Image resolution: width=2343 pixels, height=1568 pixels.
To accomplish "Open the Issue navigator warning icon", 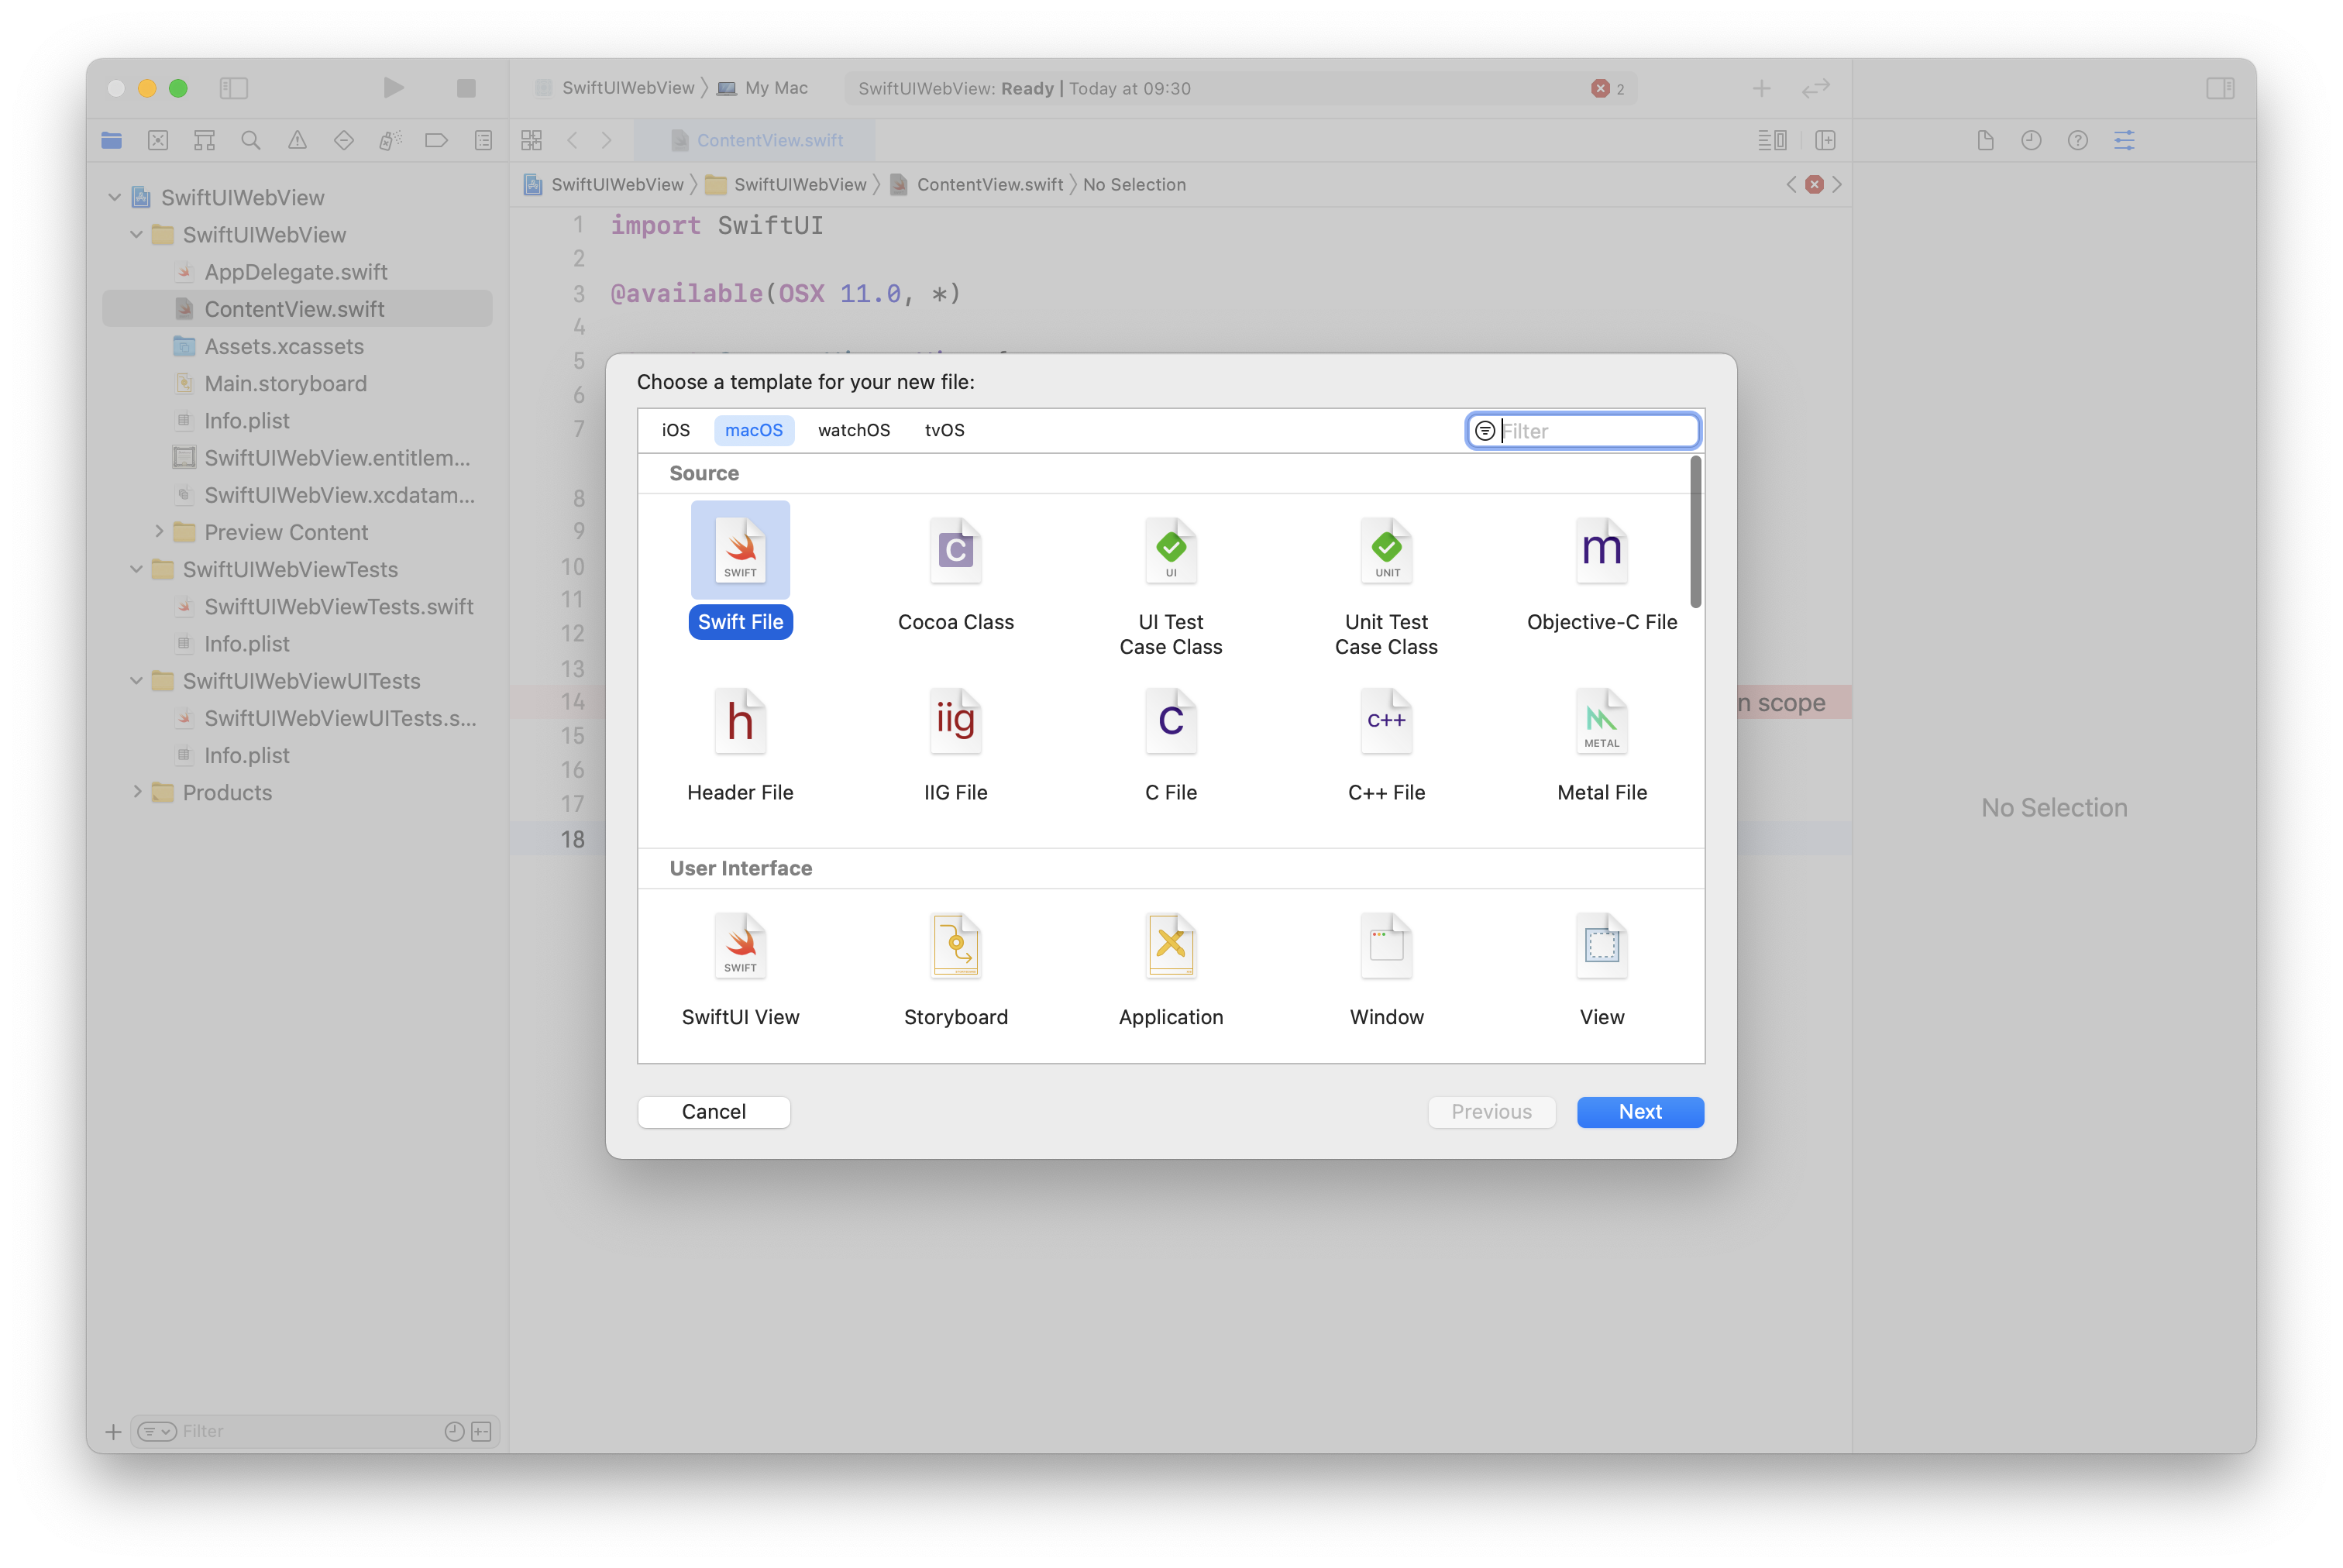I will 297,140.
